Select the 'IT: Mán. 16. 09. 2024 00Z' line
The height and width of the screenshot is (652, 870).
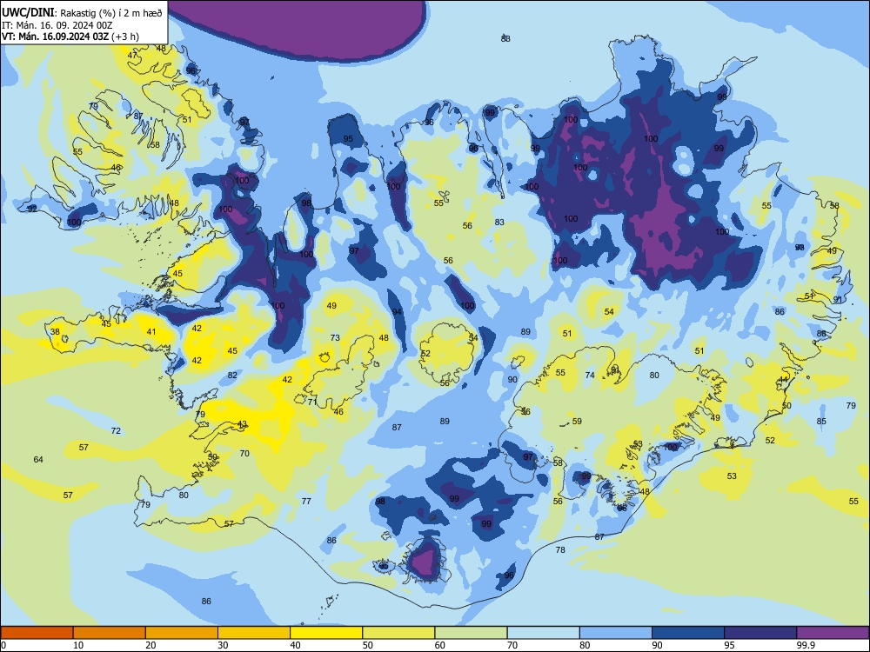pos(57,25)
